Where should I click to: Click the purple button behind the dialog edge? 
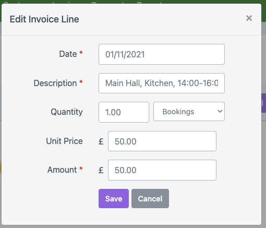point(263,103)
